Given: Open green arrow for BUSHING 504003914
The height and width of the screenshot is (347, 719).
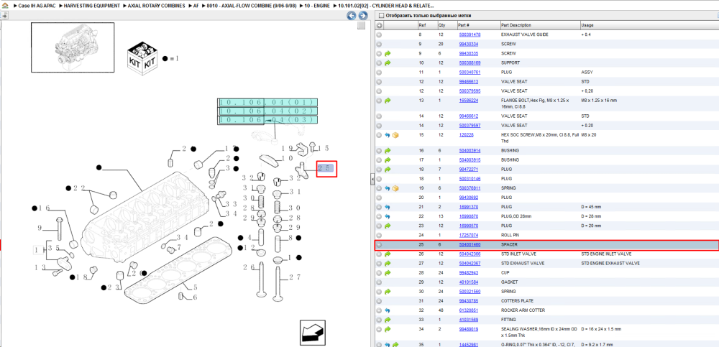Looking at the screenshot, I should click(x=388, y=150).
